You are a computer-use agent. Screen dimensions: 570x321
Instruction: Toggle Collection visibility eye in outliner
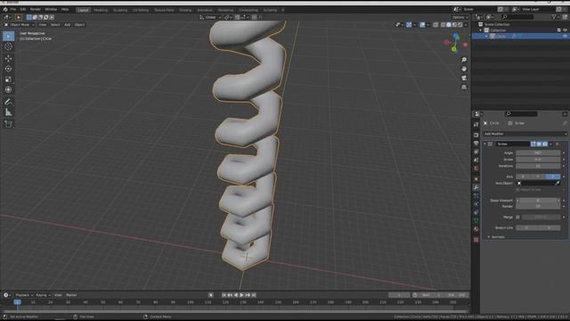pos(565,30)
